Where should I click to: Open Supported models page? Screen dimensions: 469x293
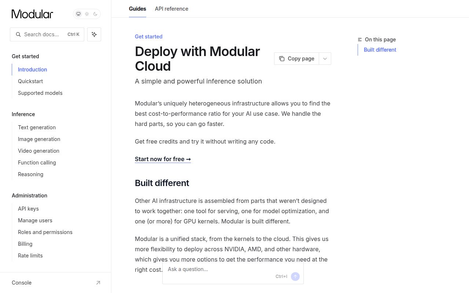point(40,93)
